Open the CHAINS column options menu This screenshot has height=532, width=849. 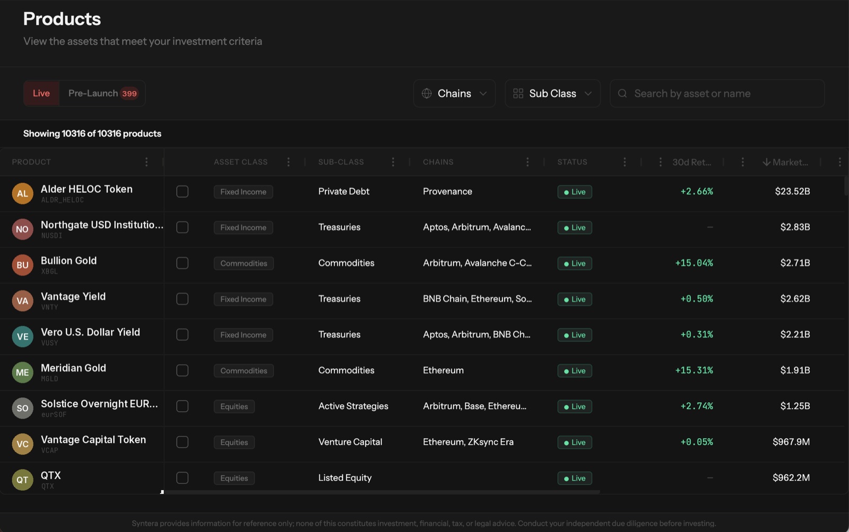tap(527, 162)
